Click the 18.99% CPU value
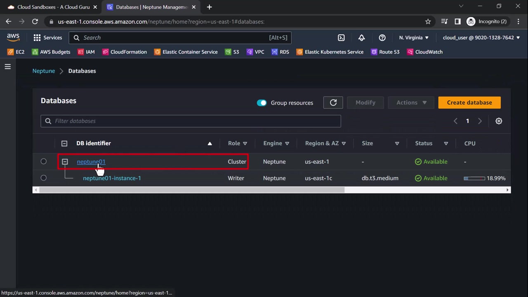The width and height of the screenshot is (528, 297). pos(496,178)
